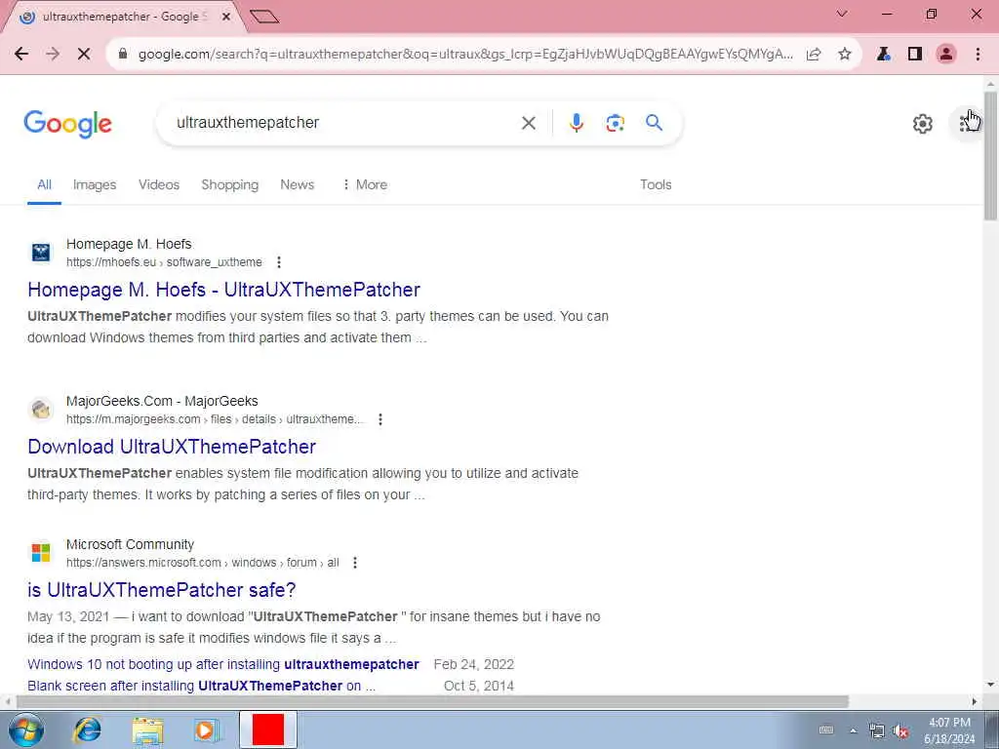Image resolution: width=999 pixels, height=749 pixels.
Task: Click the horizontal scrollbar thumb
Action: coord(433,701)
